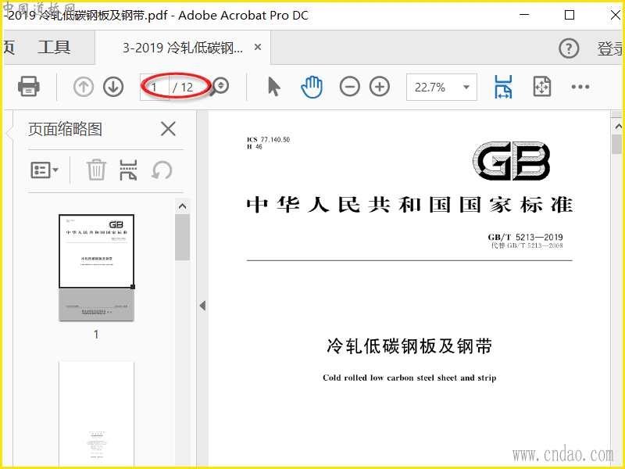Viewport: 625px width, 469px height.
Task: Go to previous page arrow
Action: pyautogui.click(x=84, y=87)
